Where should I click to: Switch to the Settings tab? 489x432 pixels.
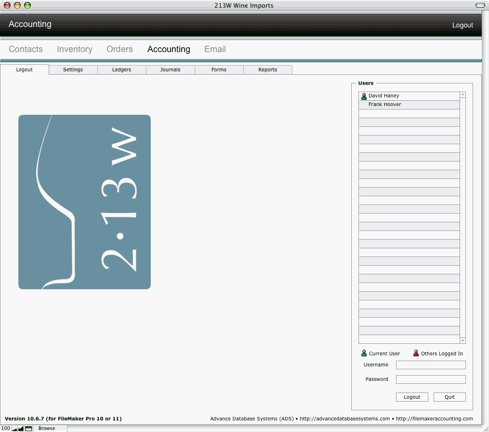[73, 69]
